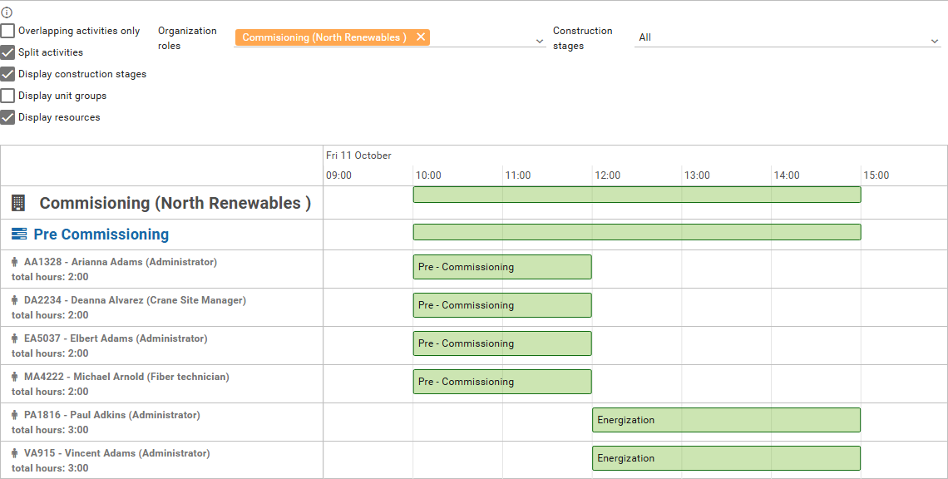Viewport: 948px width, 479px height.
Task: Click total hours 2:00 under Deanna Alvarez
Action: click(50, 315)
